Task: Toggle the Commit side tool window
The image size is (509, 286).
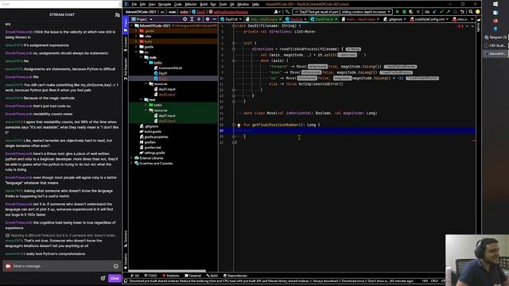Action: point(126,44)
